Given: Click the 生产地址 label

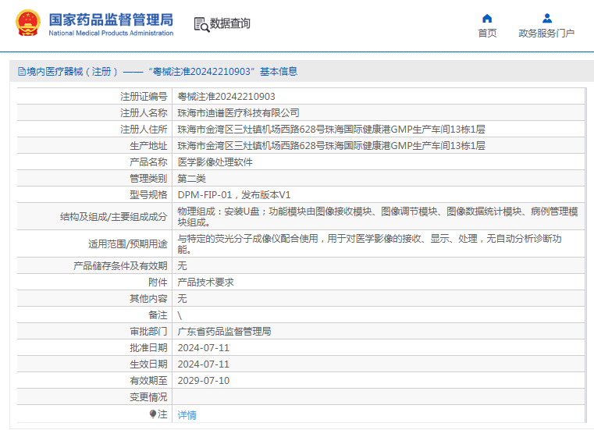Looking at the screenshot, I should coord(148,145).
